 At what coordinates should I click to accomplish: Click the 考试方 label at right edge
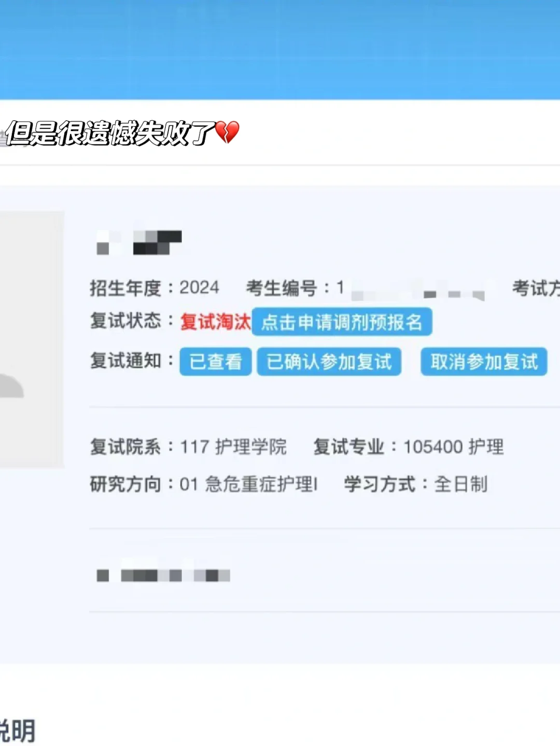[536, 288]
